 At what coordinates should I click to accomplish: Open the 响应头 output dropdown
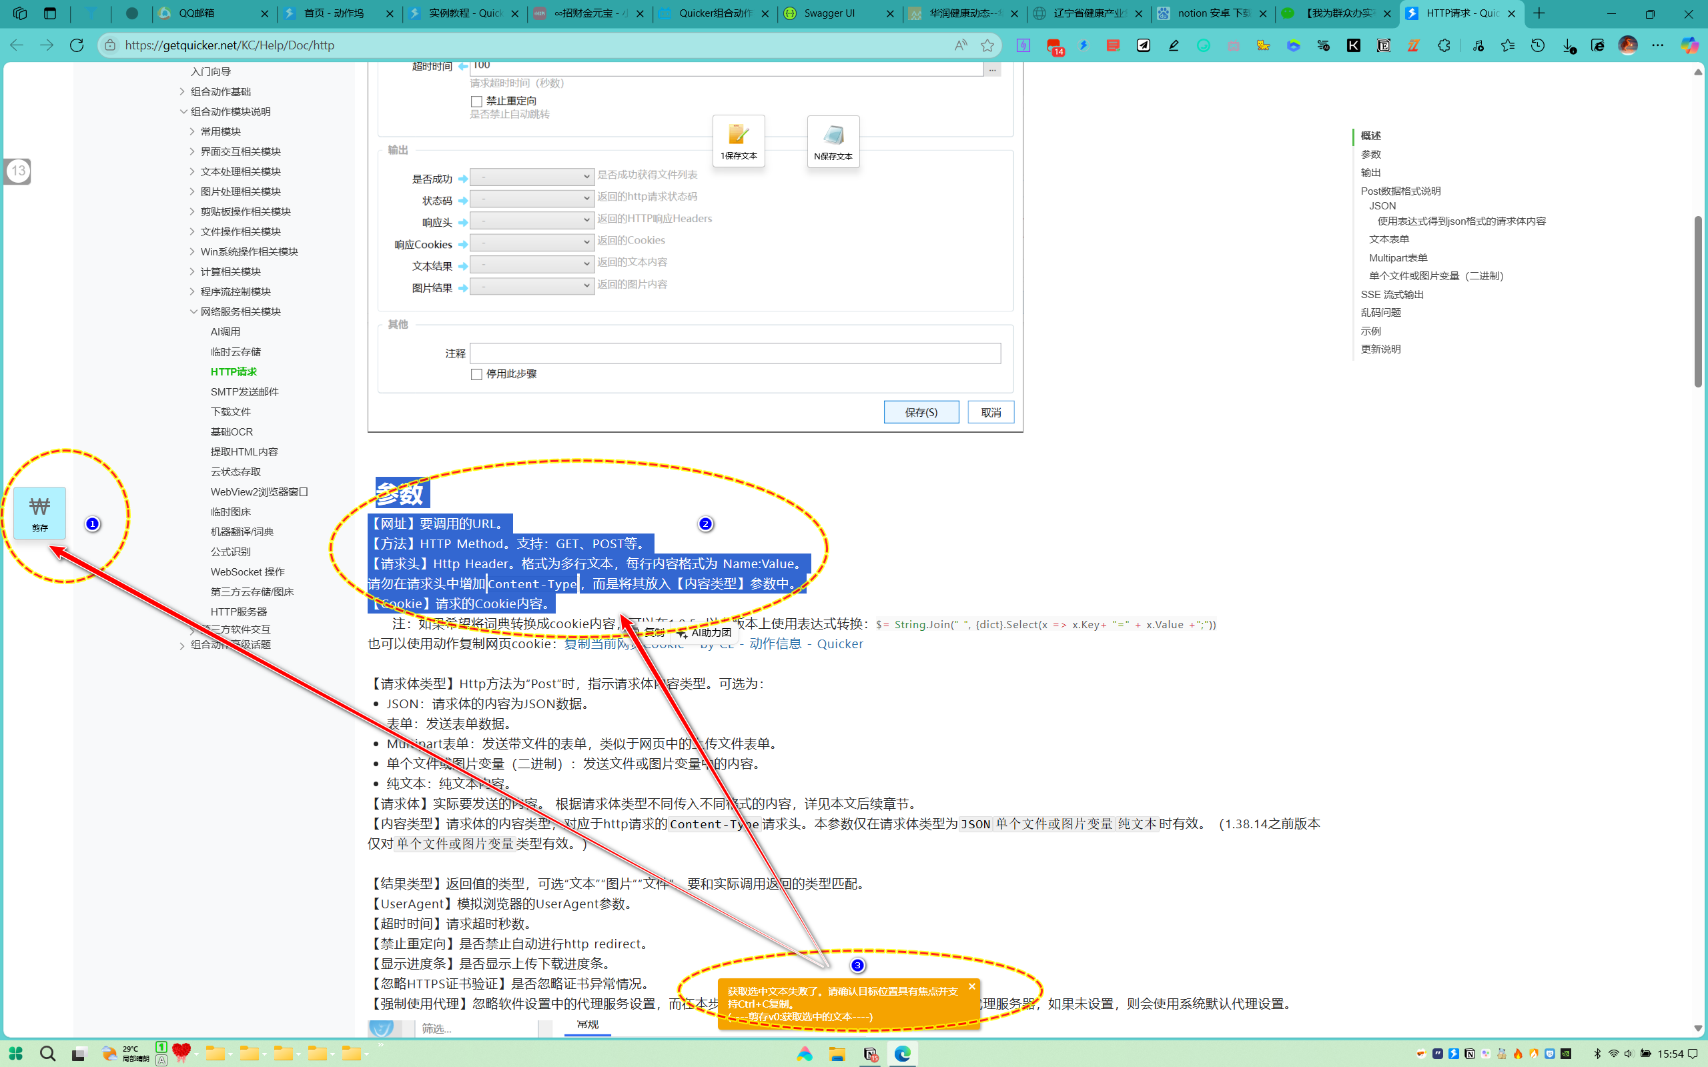[532, 220]
